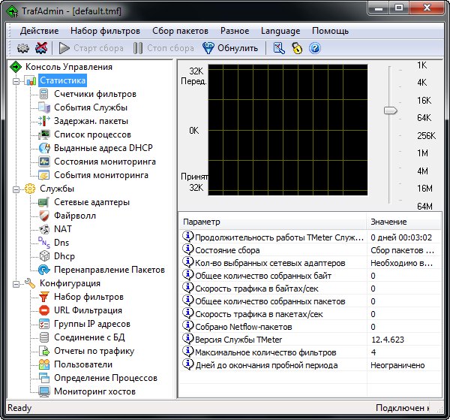Select the NAT item in Службы
The height and width of the screenshot is (420, 450).
pos(62,228)
